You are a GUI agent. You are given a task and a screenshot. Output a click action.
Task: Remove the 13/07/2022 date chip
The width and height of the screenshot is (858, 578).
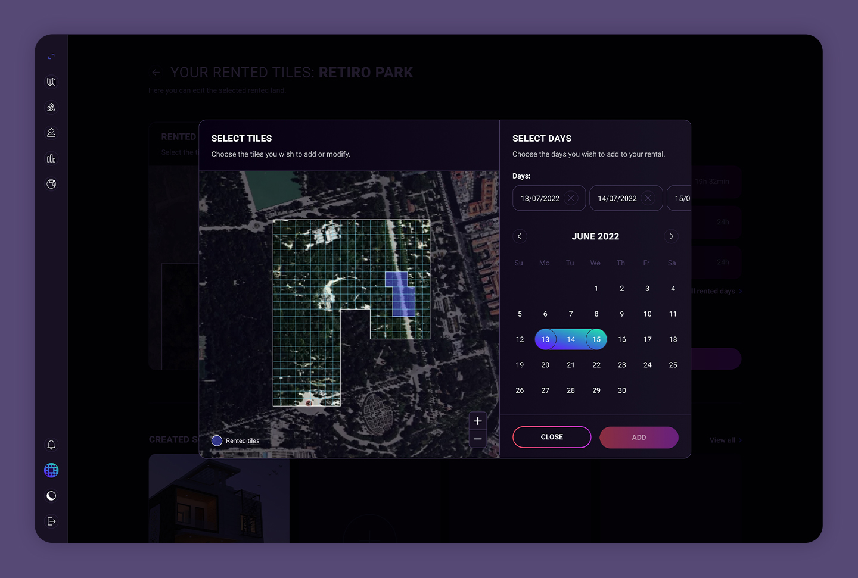point(571,198)
